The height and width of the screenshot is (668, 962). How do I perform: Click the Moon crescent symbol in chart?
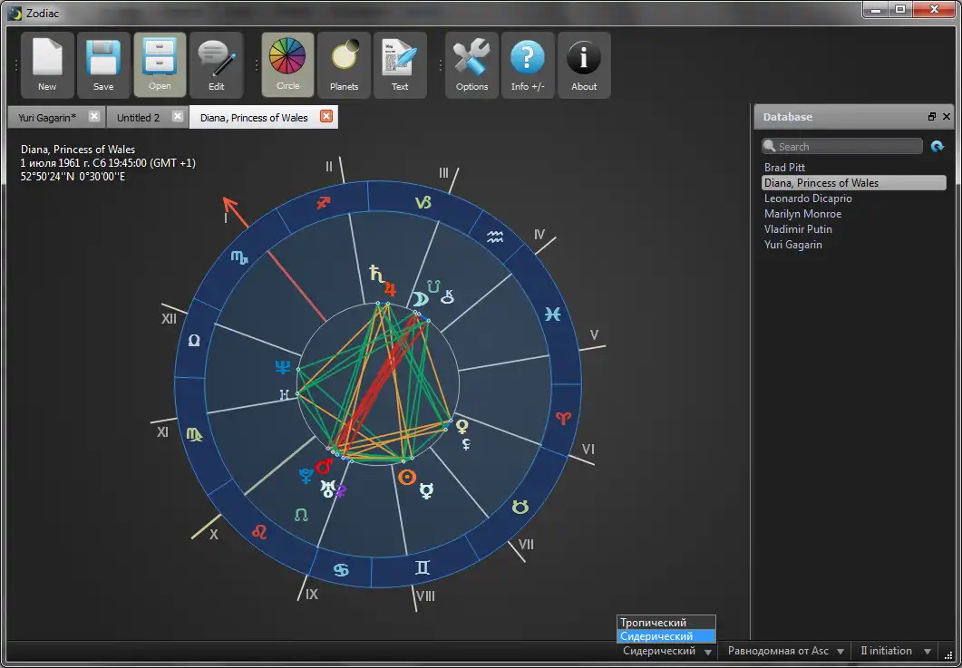420,299
